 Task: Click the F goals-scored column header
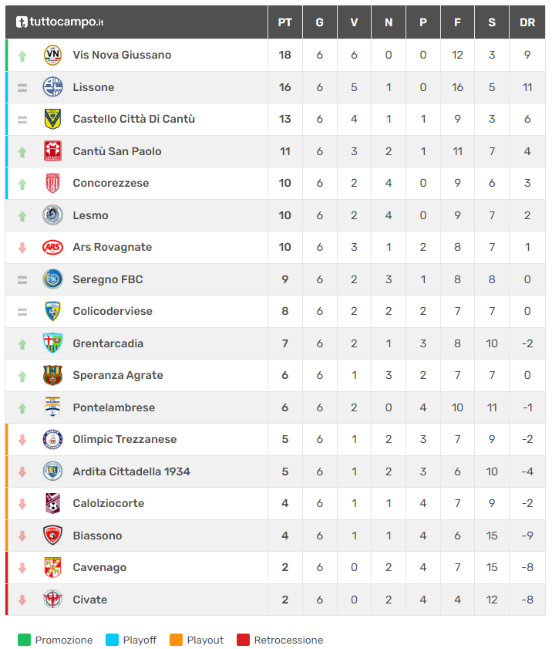coord(458,22)
